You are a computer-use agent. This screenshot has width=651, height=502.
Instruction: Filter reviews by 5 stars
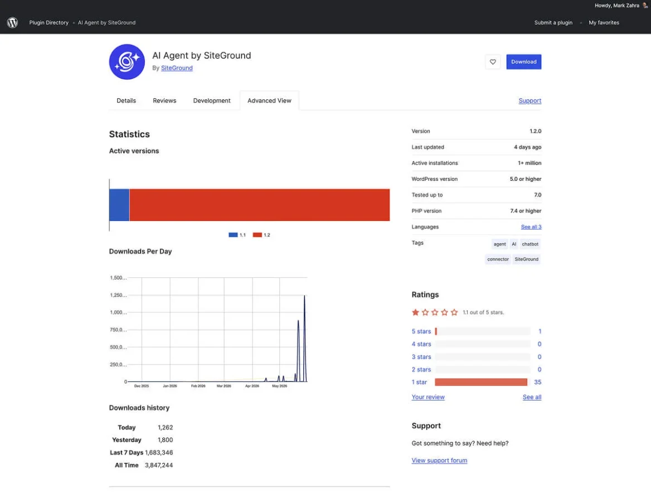point(421,332)
